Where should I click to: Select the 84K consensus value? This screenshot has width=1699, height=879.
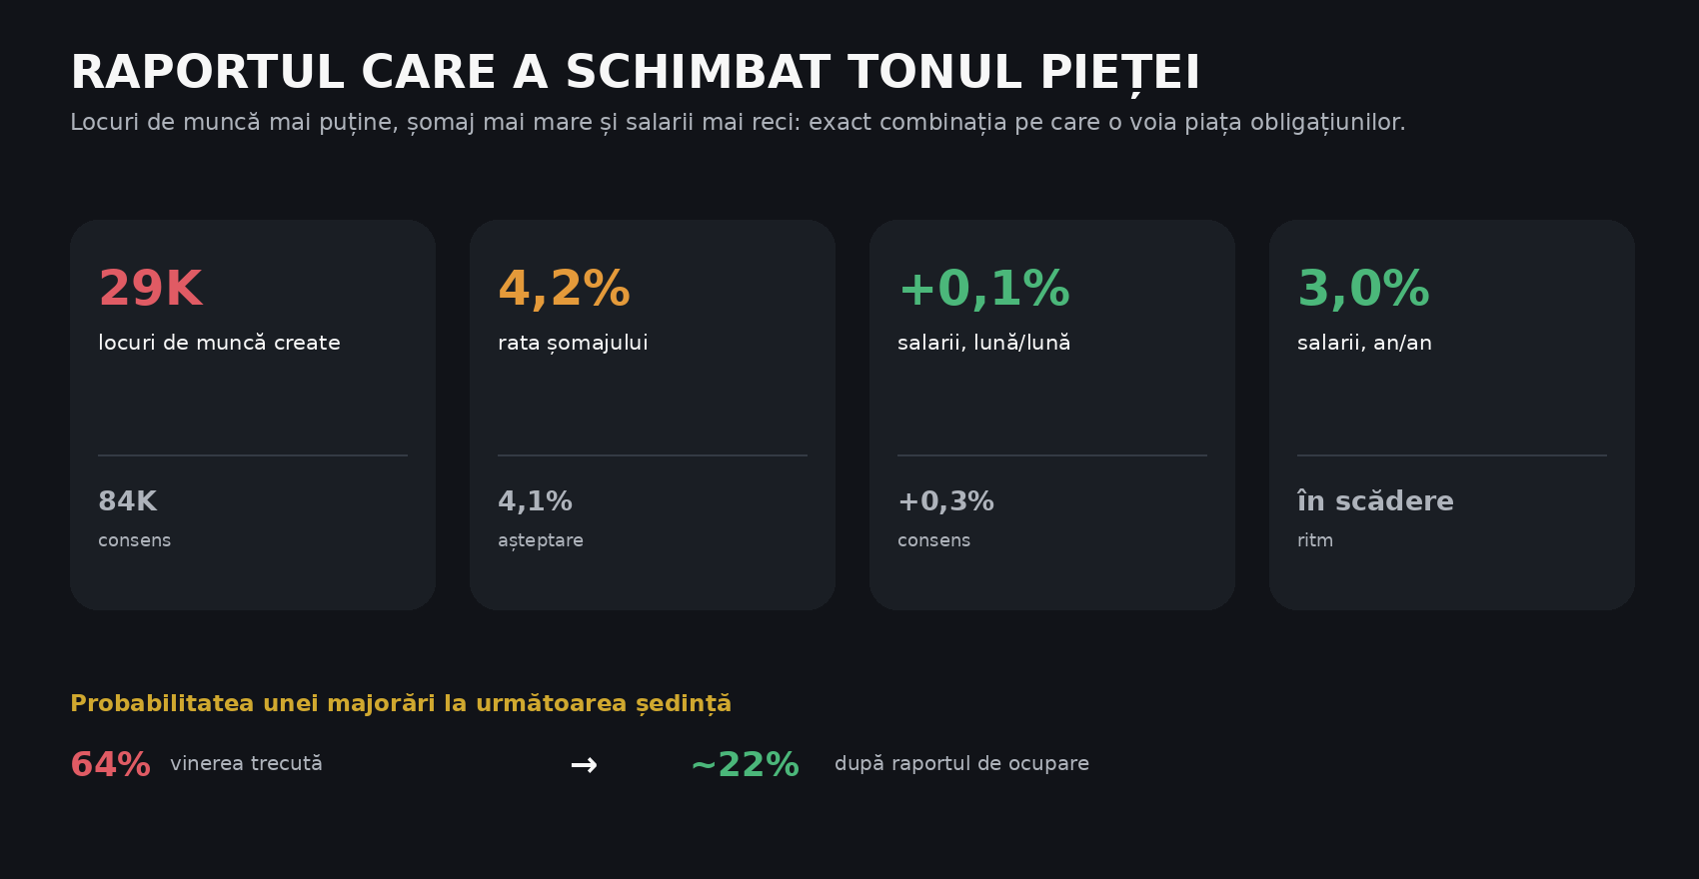(127, 501)
